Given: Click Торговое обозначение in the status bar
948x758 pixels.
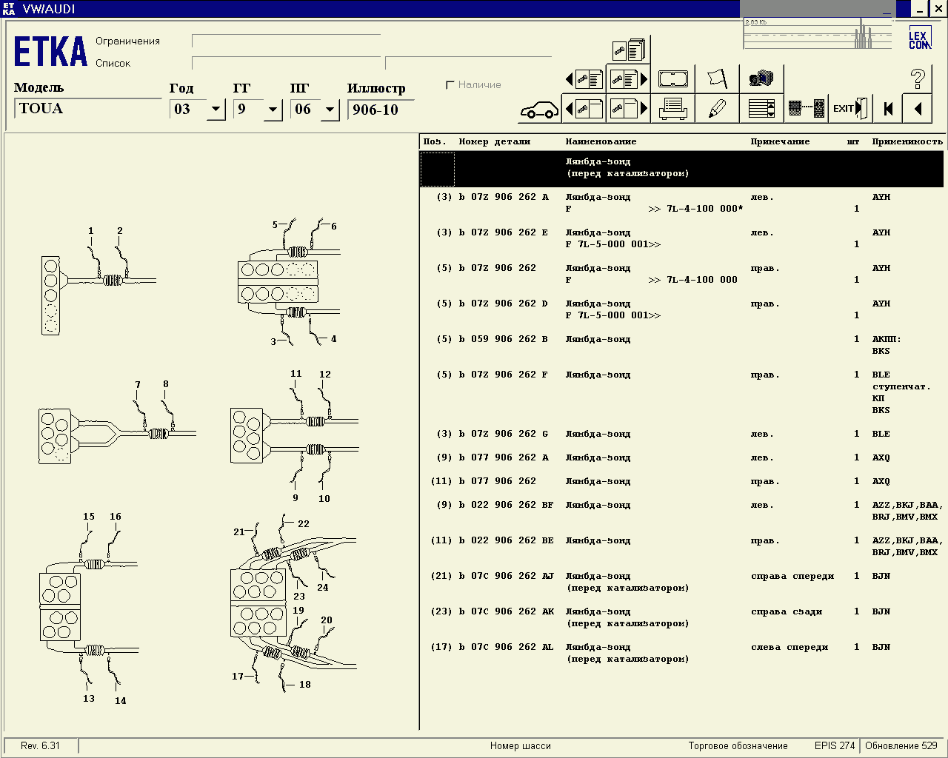Looking at the screenshot, I should point(738,746).
